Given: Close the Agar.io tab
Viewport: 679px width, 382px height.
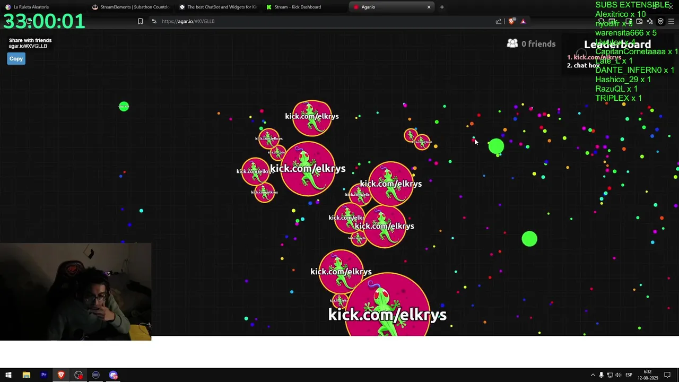Looking at the screenshot, I should pos(429,7).
